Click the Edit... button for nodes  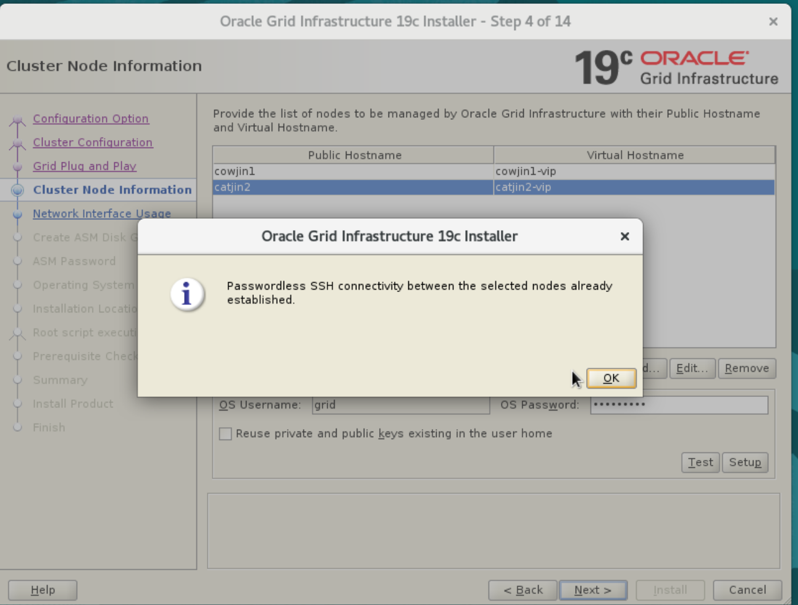point(692,369)
